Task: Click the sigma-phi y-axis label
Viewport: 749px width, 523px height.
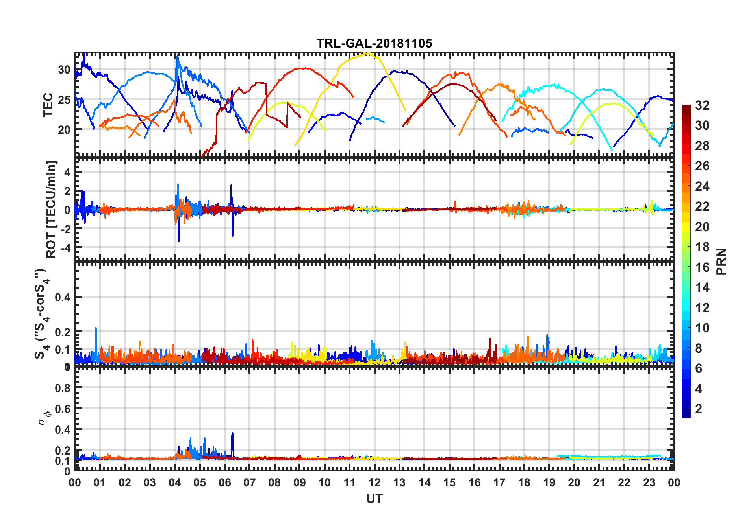Action: 44,418
